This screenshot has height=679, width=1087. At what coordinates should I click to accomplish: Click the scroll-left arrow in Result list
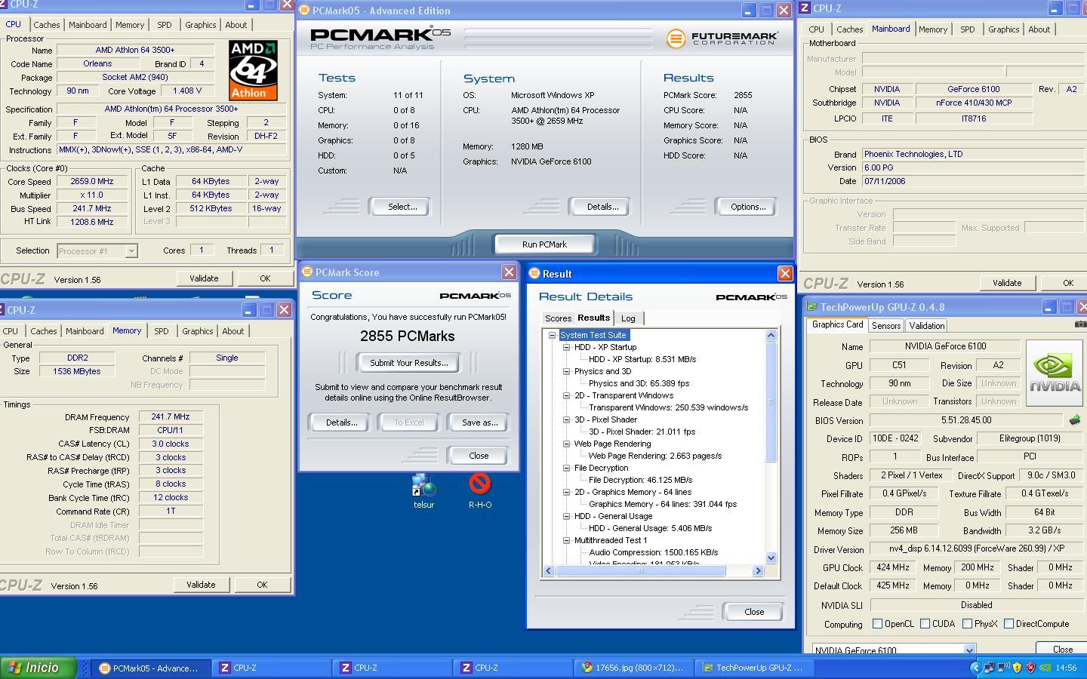tap(549, 571)
